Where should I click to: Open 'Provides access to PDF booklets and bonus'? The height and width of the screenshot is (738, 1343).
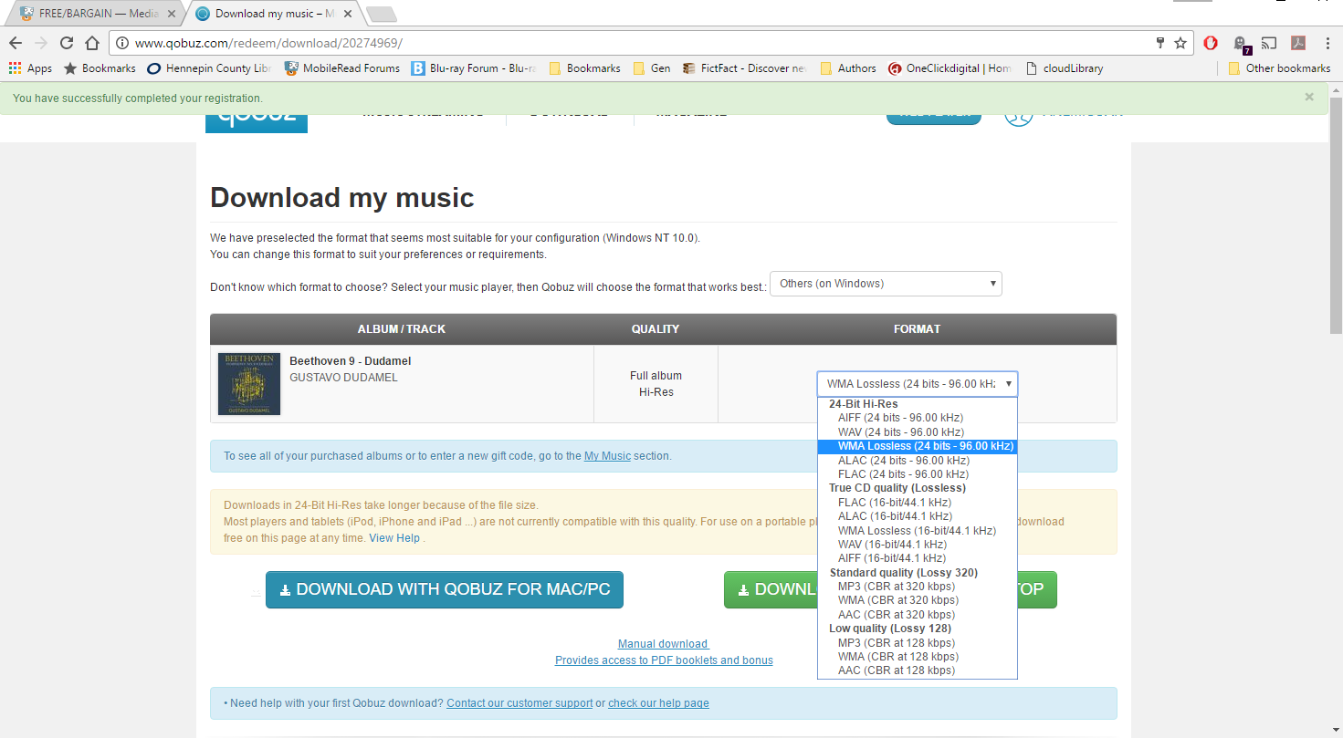tap(664, 660)
